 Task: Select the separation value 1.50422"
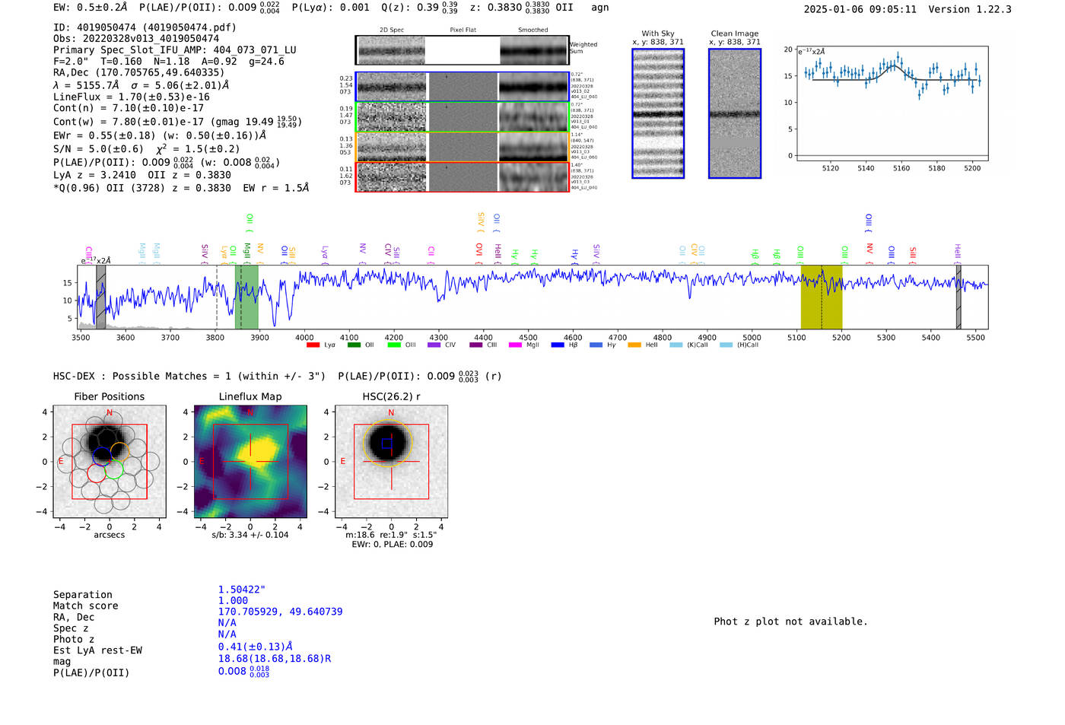click(242, 590)
